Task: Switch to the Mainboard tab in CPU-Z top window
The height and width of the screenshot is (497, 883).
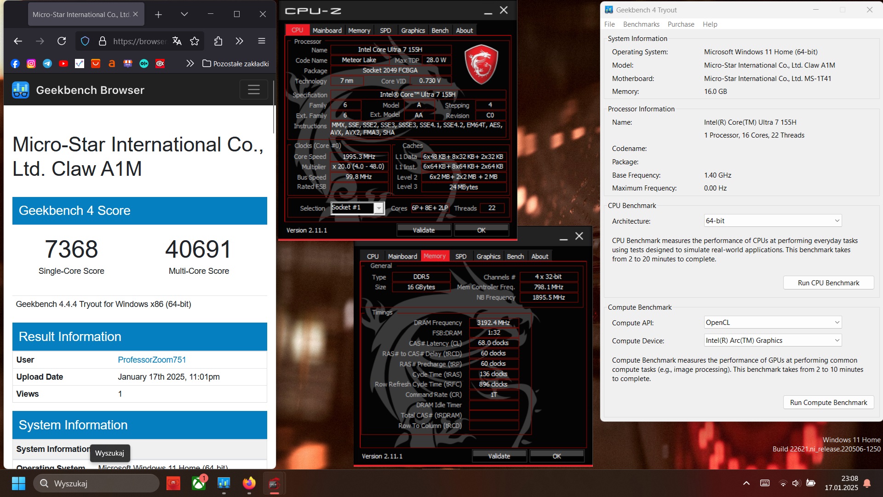Action: click(x=327, y=30)
